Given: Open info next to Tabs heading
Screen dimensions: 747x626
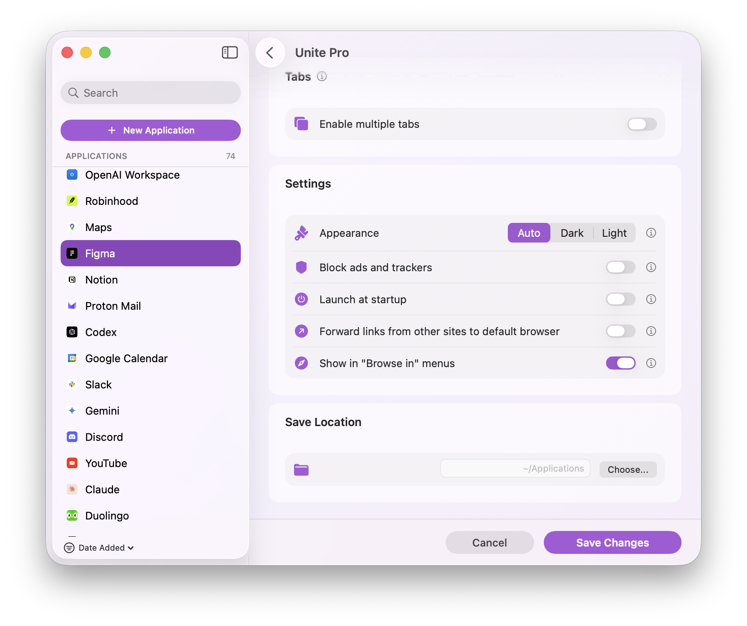Looking at the screenshot, I should pyautogui.click(x=322, y=77).
